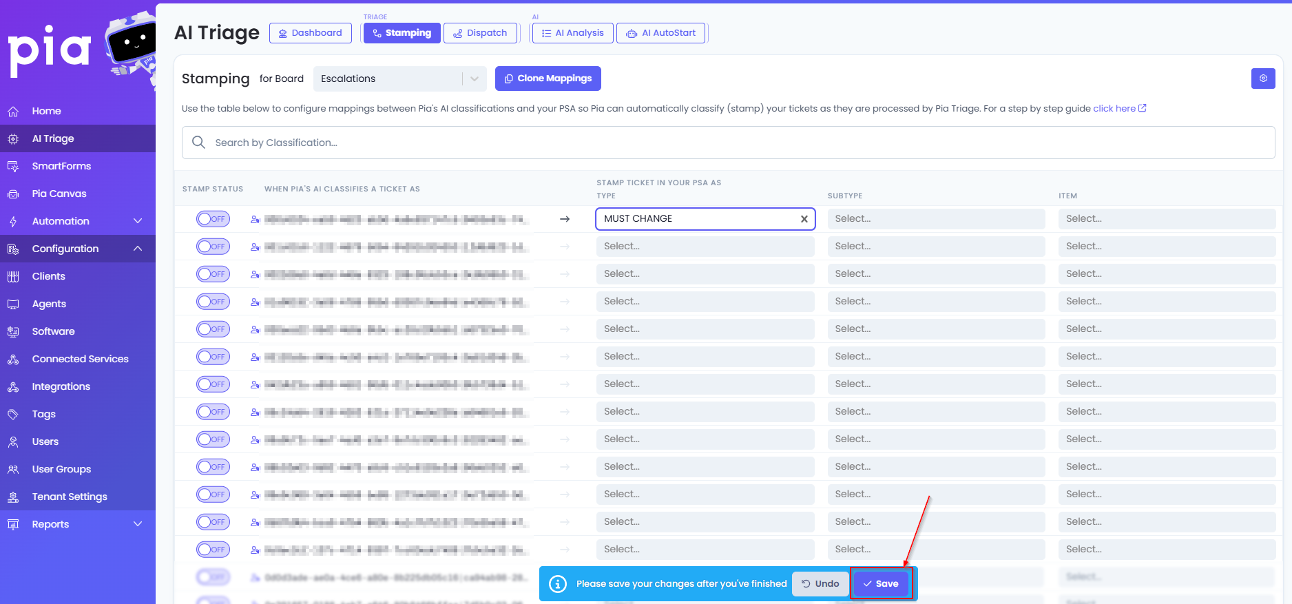The width and height of the screenshot is (1292, 604).
Task: Click the Configuration sidebar icon
Action: pos(13,249)
